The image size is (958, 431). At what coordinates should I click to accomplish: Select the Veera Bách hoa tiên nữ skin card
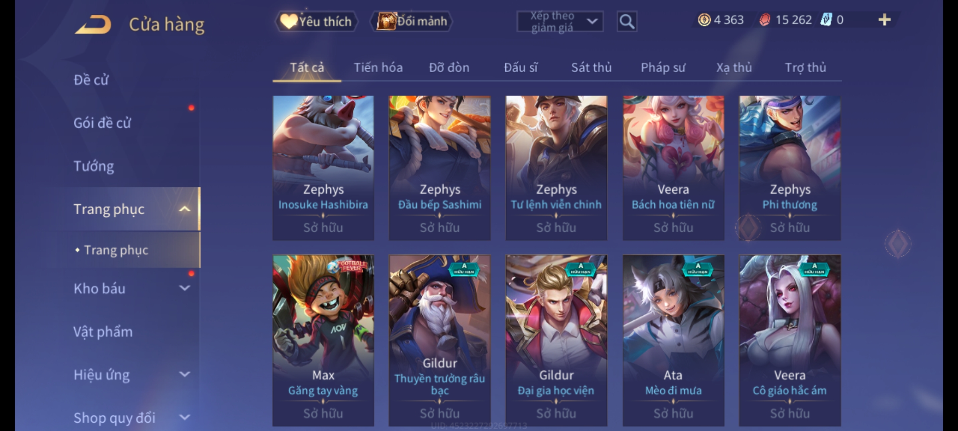pyautogui.click(x=673, y=168)
